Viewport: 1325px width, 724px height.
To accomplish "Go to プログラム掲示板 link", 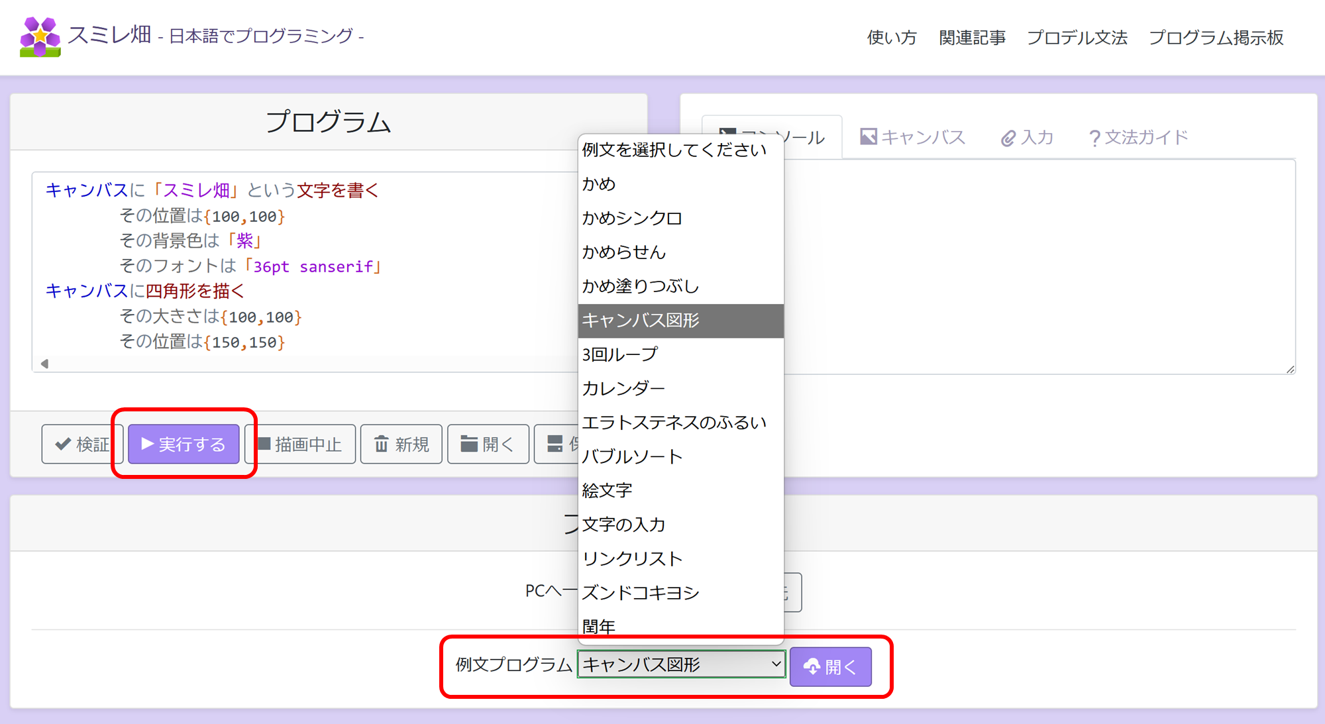I will point(1216,38).
